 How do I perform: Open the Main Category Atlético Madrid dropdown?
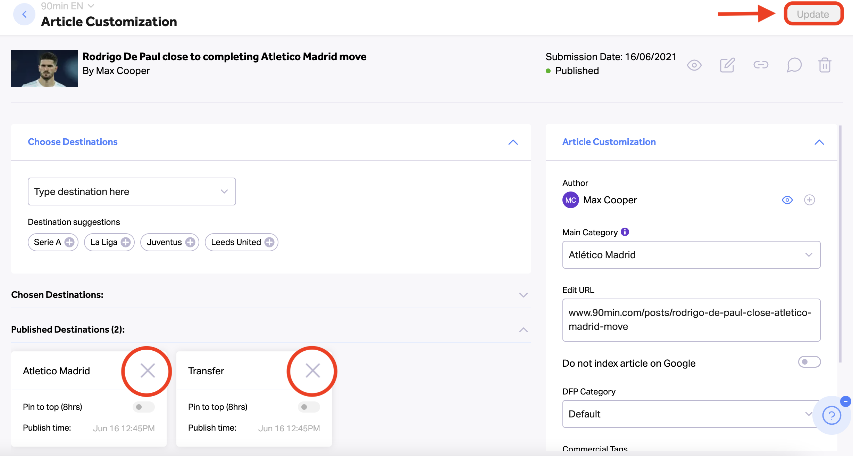691,255
